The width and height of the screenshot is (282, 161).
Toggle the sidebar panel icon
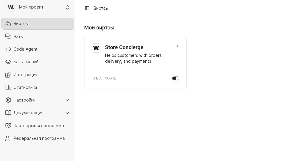87,8
